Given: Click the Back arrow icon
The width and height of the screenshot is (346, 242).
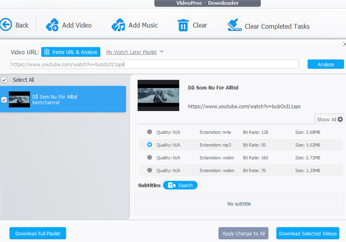Looking at the screenshot, I should (x=6, y=25).
